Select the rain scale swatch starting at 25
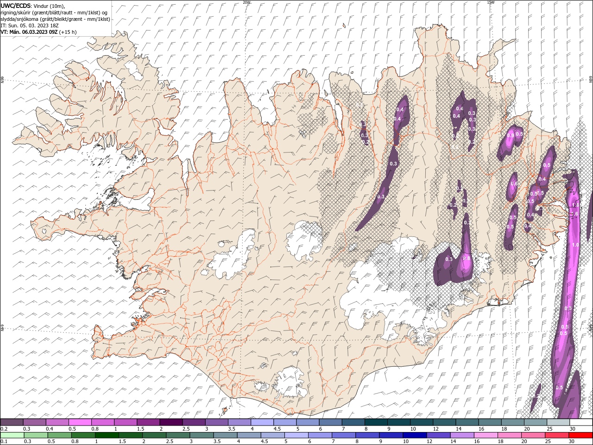The width and height of the screenshot is (593, 445). coord(557,435)
